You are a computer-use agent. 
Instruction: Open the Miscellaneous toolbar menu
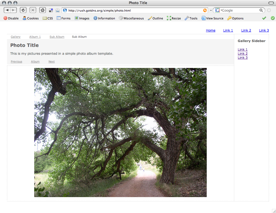pyautogui.click(x=131, y=18)
